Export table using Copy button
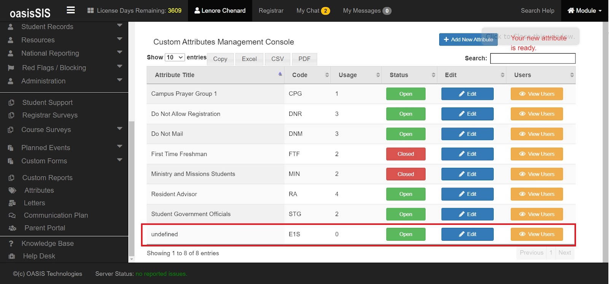The width and height of the screenshot is (609, 284). [x=220, y=59]
